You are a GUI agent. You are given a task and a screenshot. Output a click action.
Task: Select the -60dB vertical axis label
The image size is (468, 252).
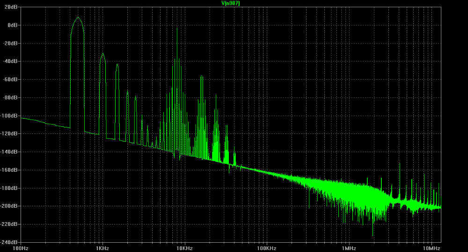pyautogui.click(x=10, y=79)
